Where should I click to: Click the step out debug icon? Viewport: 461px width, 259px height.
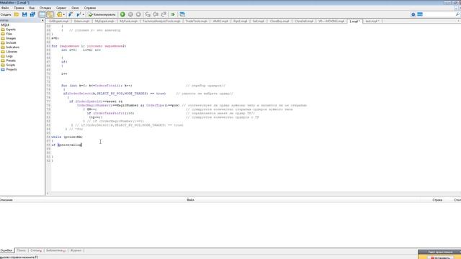164,14
